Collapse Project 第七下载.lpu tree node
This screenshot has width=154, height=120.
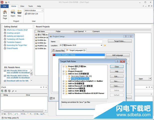[x=64, y=66]
